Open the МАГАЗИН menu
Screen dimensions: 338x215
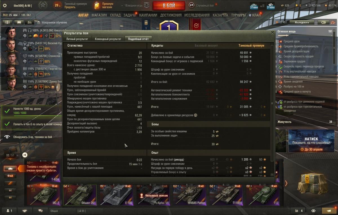[x=99, y=15]
